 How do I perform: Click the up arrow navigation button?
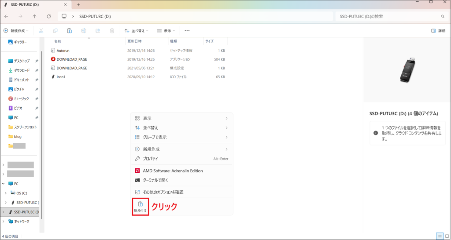(x=35, y=16)
